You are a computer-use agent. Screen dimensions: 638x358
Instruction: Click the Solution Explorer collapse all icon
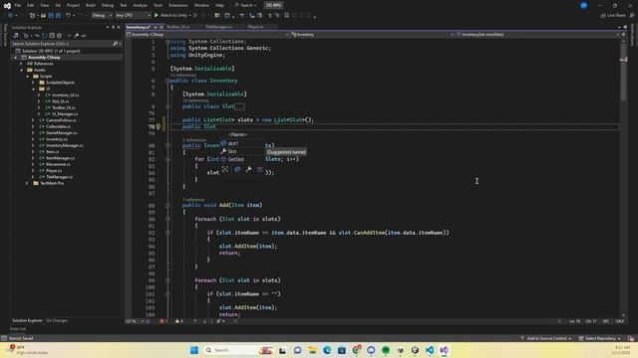click(x=52, y=36)
